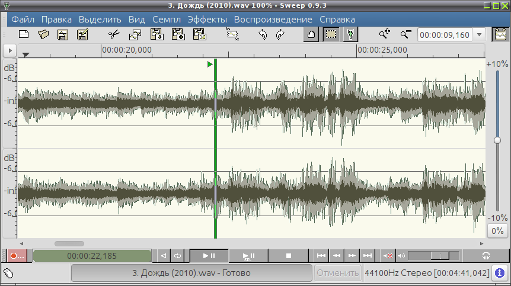The height and width of the screenshot is (286, 511).
Task: Open the Воспроизведение menu
Action: click(273, 20)
